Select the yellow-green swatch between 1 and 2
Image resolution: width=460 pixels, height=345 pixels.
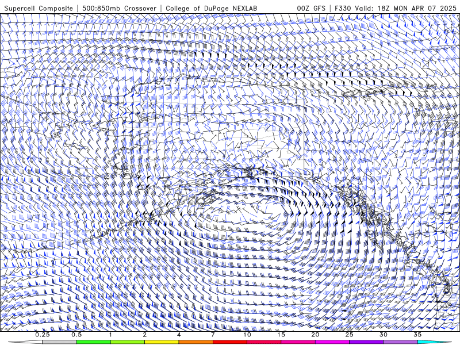(128, 342)
